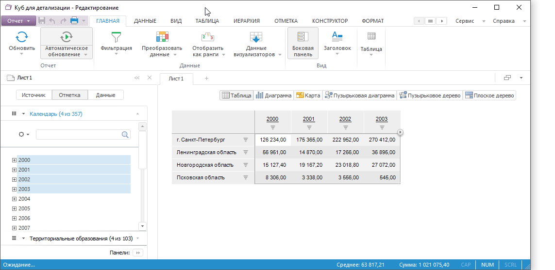Click filter icon for Псковская область row
555x270 pixels.
click(246, 178)
